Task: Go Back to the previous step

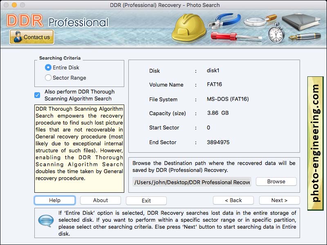Action: [233, 200]
